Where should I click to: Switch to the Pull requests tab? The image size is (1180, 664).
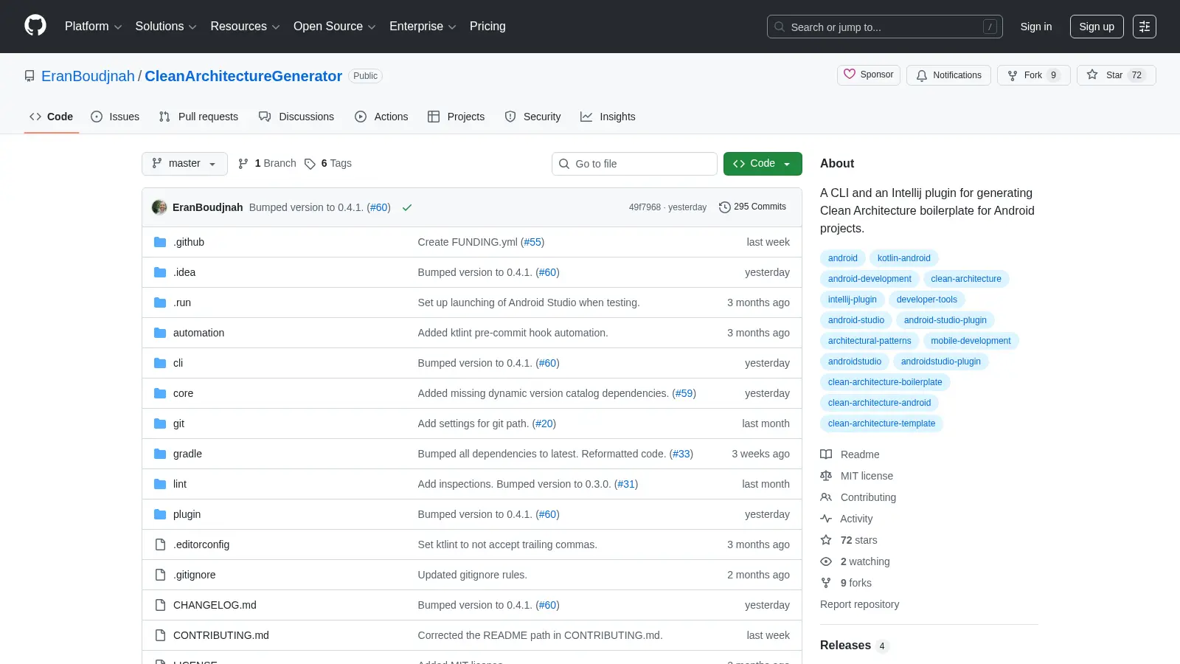point(198,117)
